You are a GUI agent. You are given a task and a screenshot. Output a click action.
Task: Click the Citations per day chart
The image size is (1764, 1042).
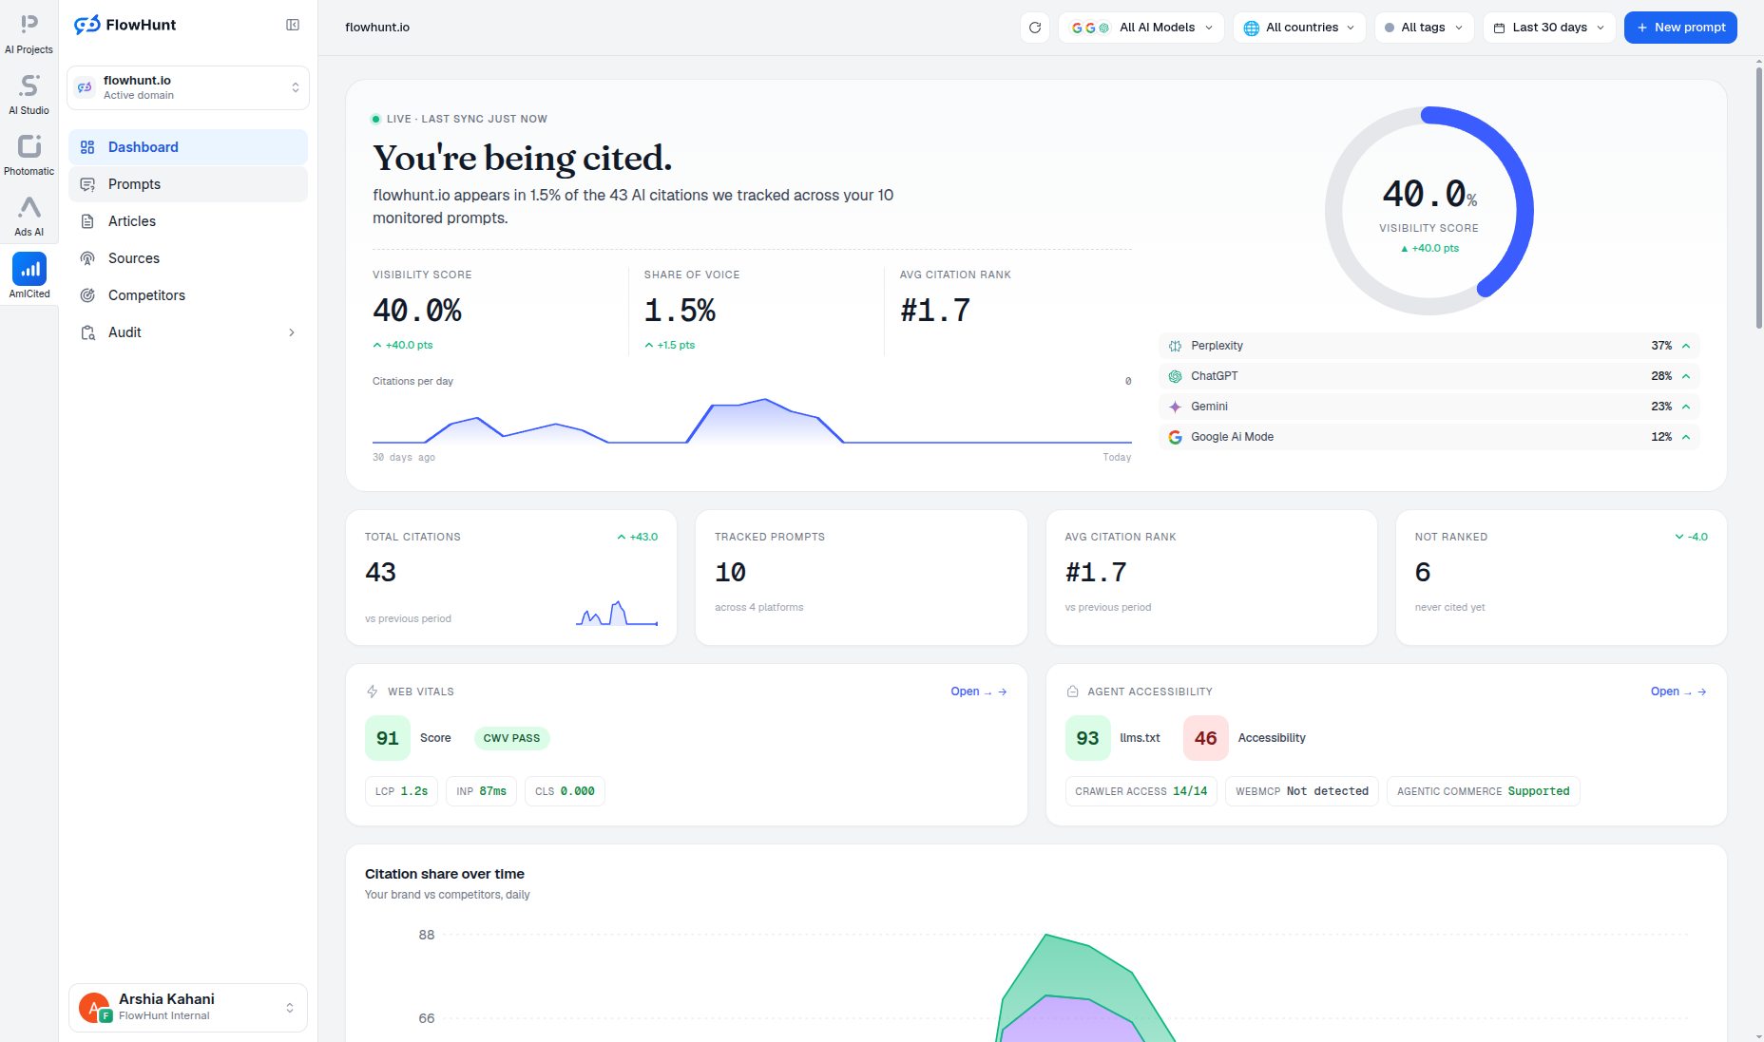(752, 421)
